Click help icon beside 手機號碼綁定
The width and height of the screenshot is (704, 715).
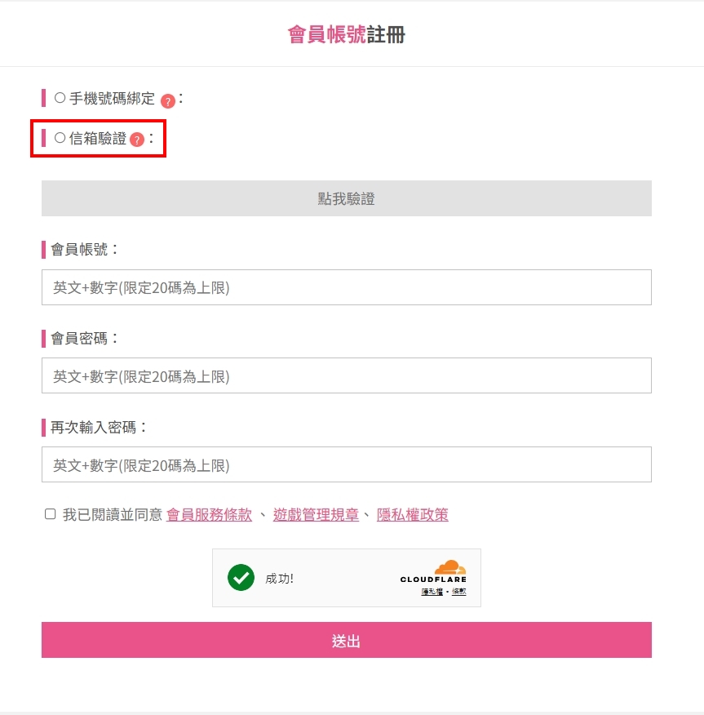[167, 101]
